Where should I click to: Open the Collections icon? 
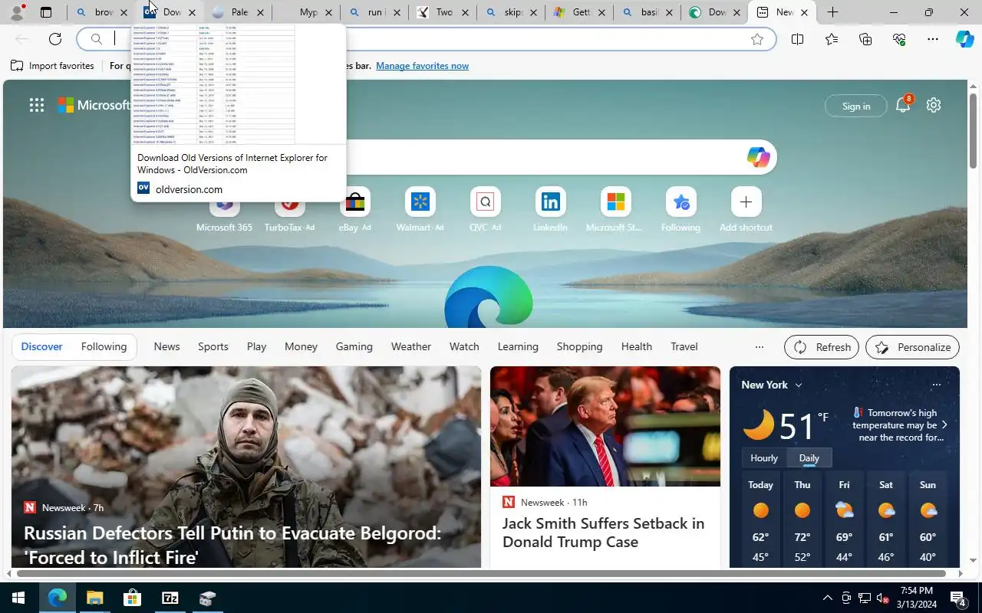point(865,39)
